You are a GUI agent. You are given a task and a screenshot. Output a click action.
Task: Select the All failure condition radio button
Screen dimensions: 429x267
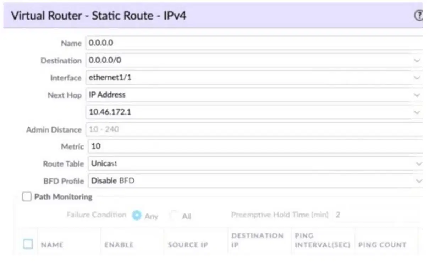coord(174,215)
